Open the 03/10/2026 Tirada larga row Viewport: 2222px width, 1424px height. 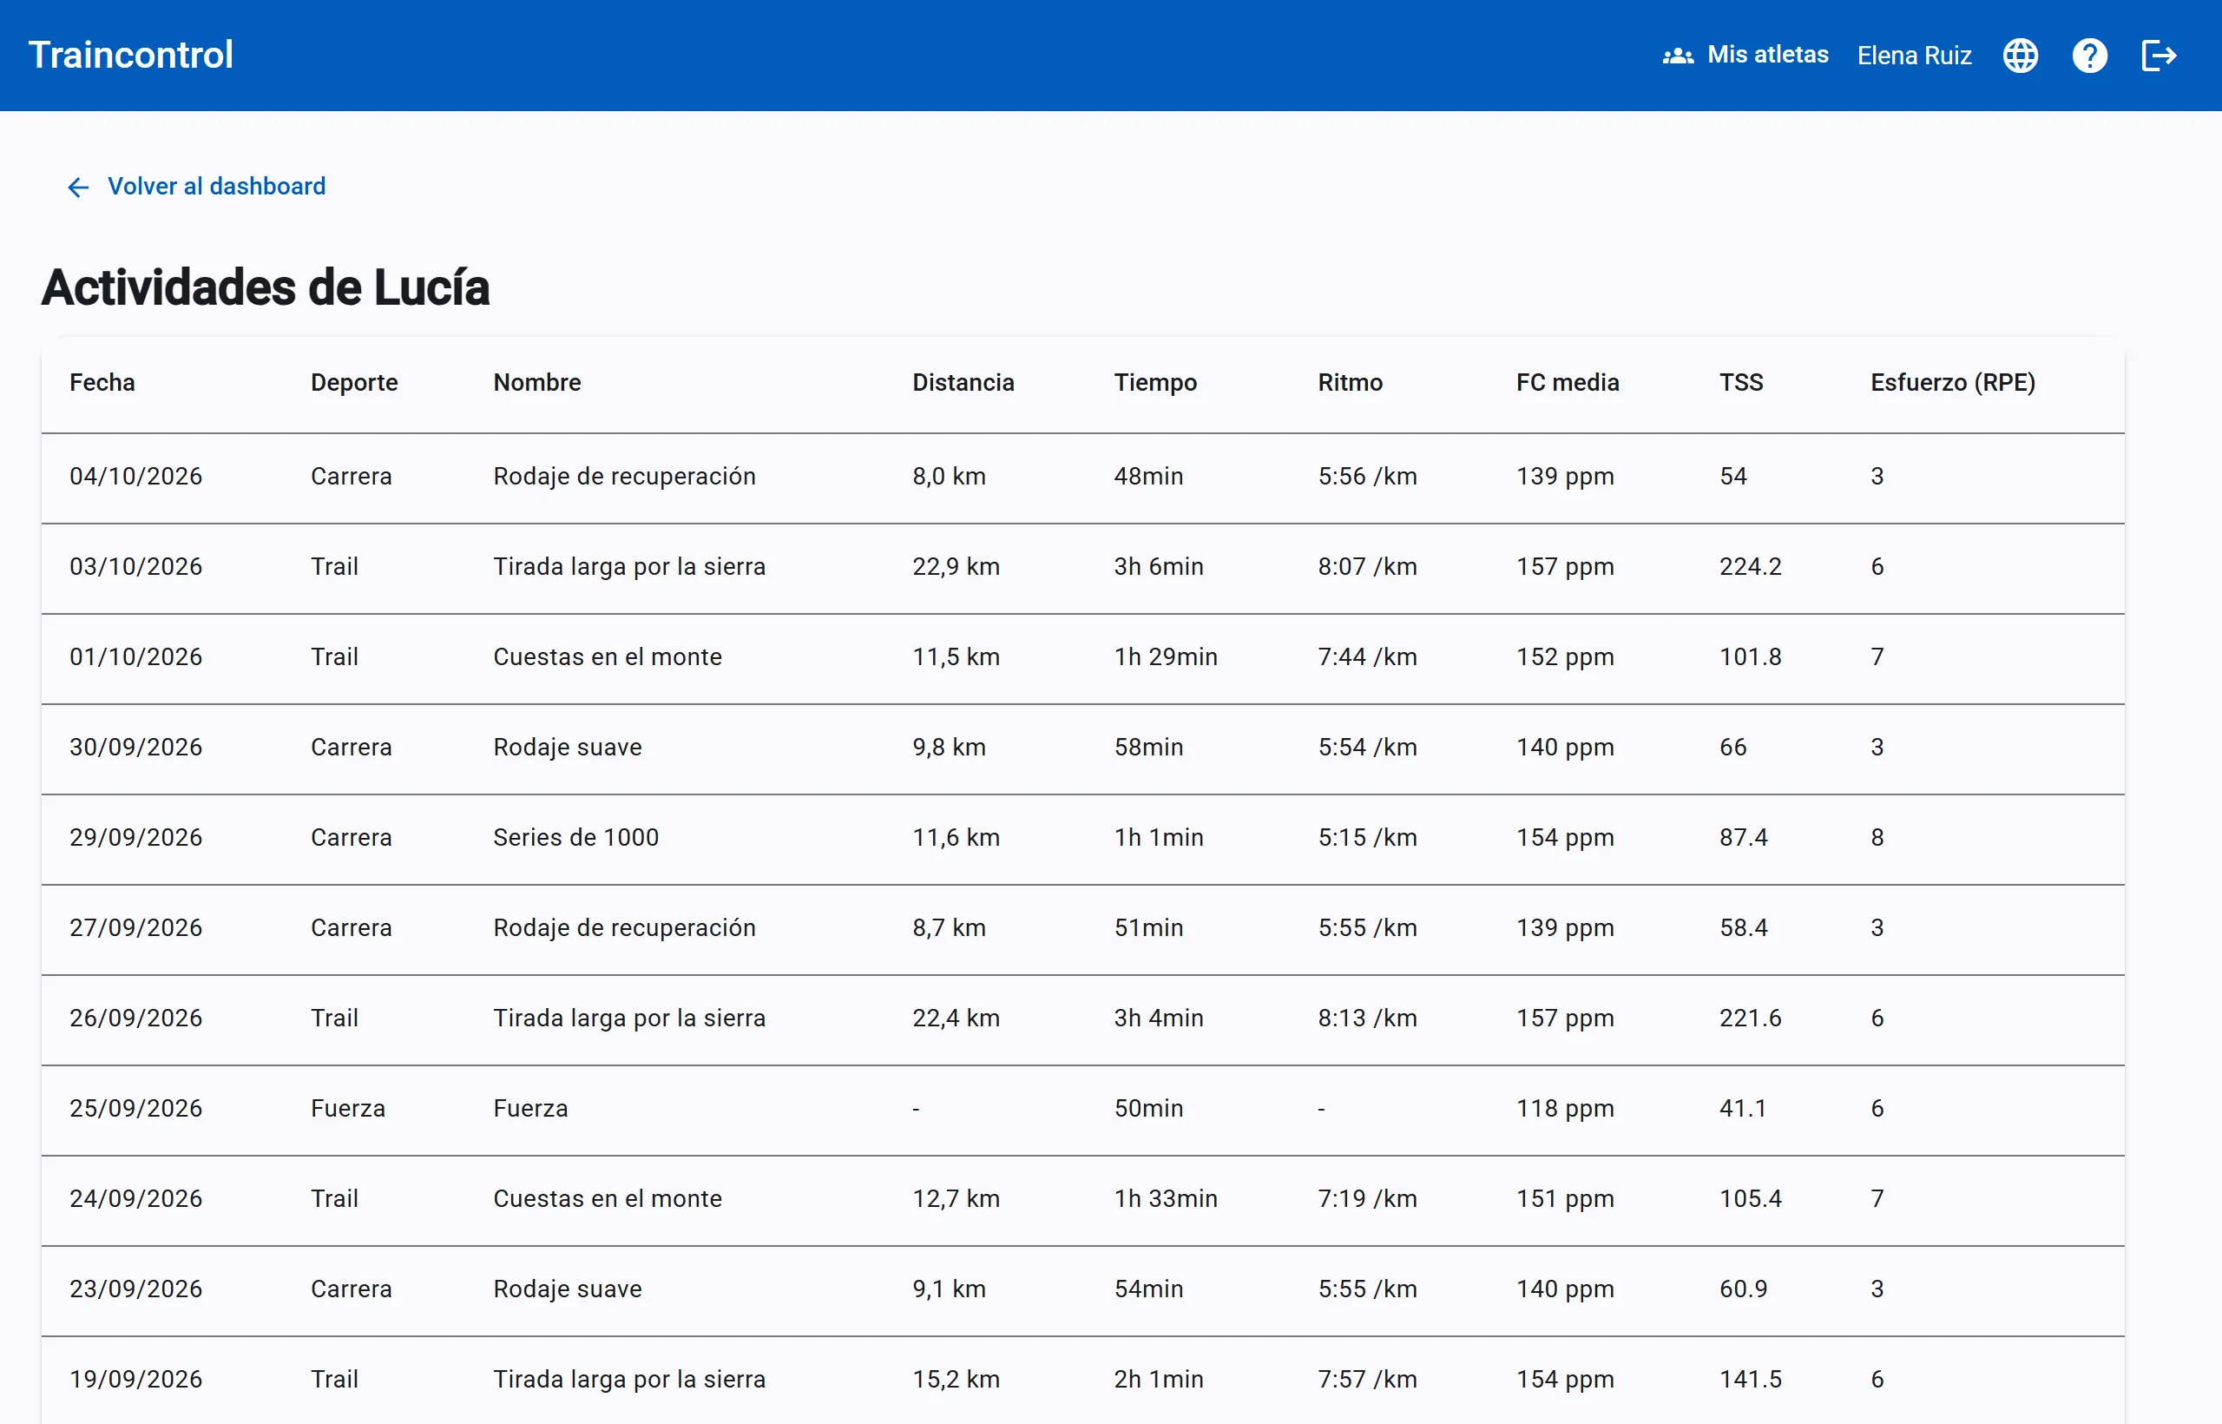click(x=1082, y=567)
